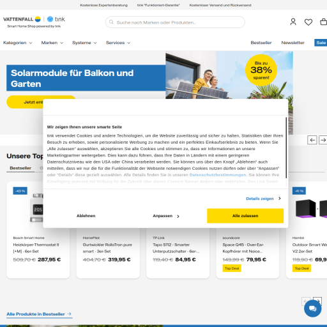Screen dimensions: 327x327
Task: Open the Newsletter link
Action: 293,43
